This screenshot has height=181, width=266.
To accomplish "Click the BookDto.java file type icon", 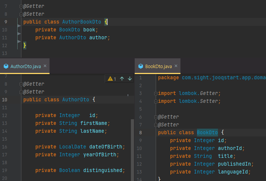I will pyautogui.click(x=141, y=67).
